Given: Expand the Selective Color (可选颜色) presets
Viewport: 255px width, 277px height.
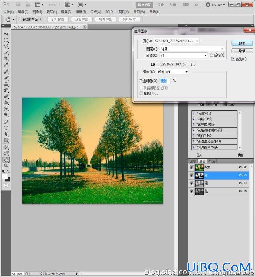Looking at the screenshot, I should point(194,147).
